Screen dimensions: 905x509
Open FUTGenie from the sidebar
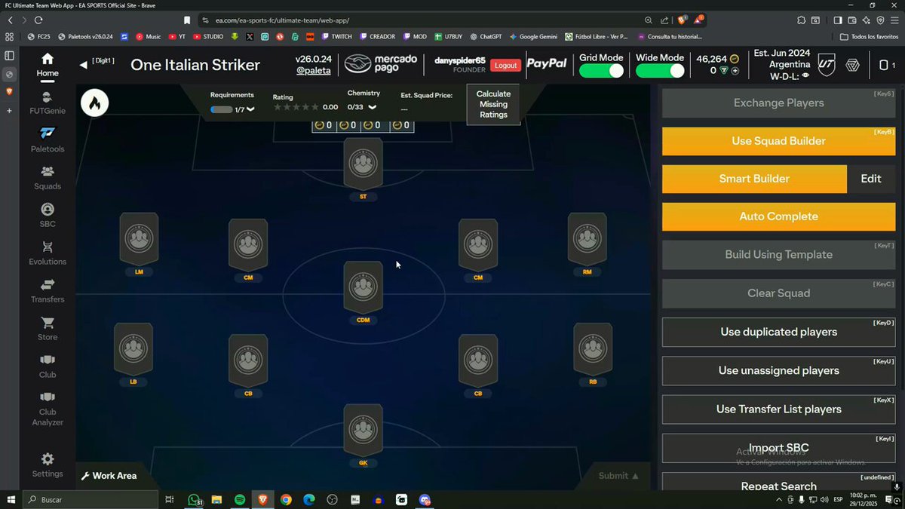[x=48, y=103]
